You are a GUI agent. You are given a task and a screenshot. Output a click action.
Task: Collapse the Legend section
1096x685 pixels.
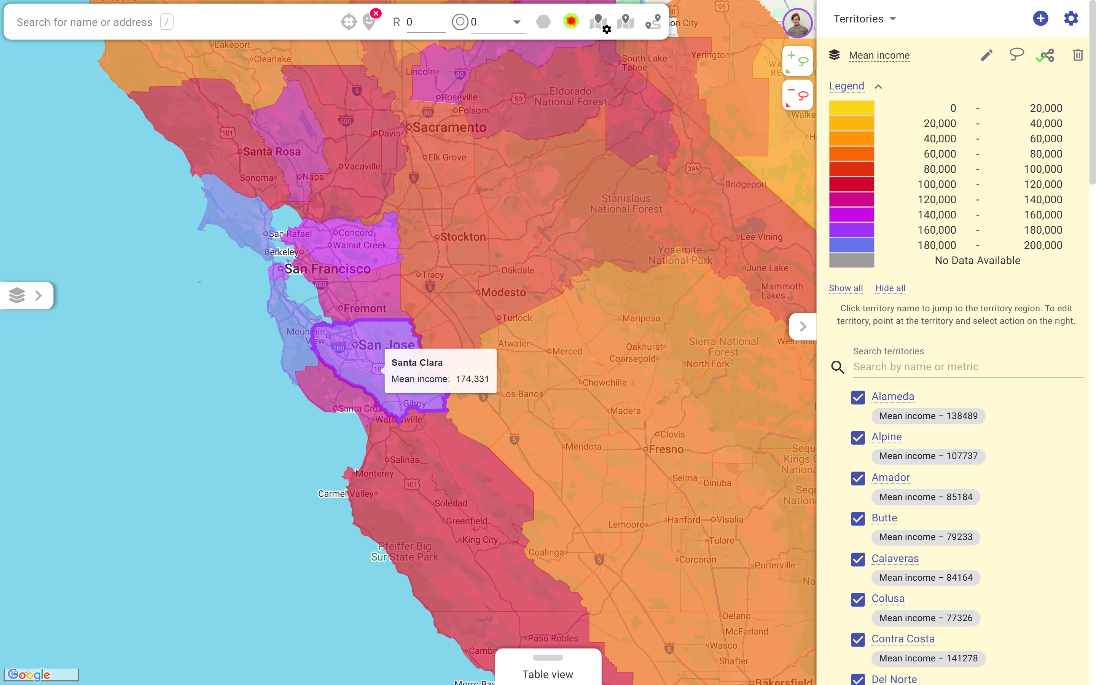coord(878,86)
